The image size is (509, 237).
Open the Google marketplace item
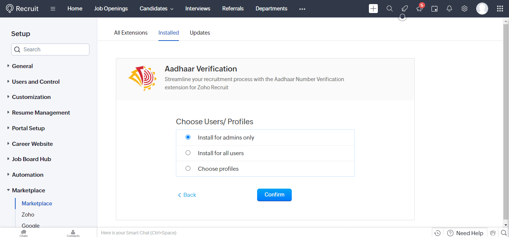[31, 225]
